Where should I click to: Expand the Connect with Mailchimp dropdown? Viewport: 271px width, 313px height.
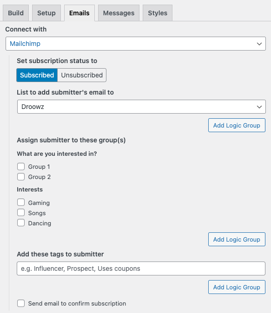tap(136, 44)
